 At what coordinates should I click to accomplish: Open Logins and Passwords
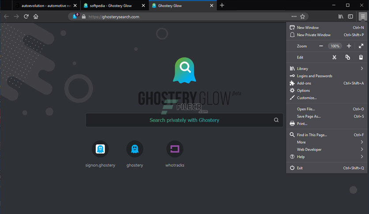click(x=327, y=76)
